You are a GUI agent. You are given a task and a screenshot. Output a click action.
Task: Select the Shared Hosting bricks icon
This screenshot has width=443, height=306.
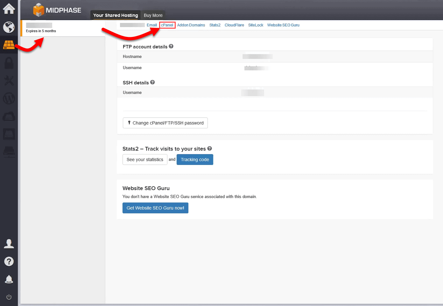9,45
